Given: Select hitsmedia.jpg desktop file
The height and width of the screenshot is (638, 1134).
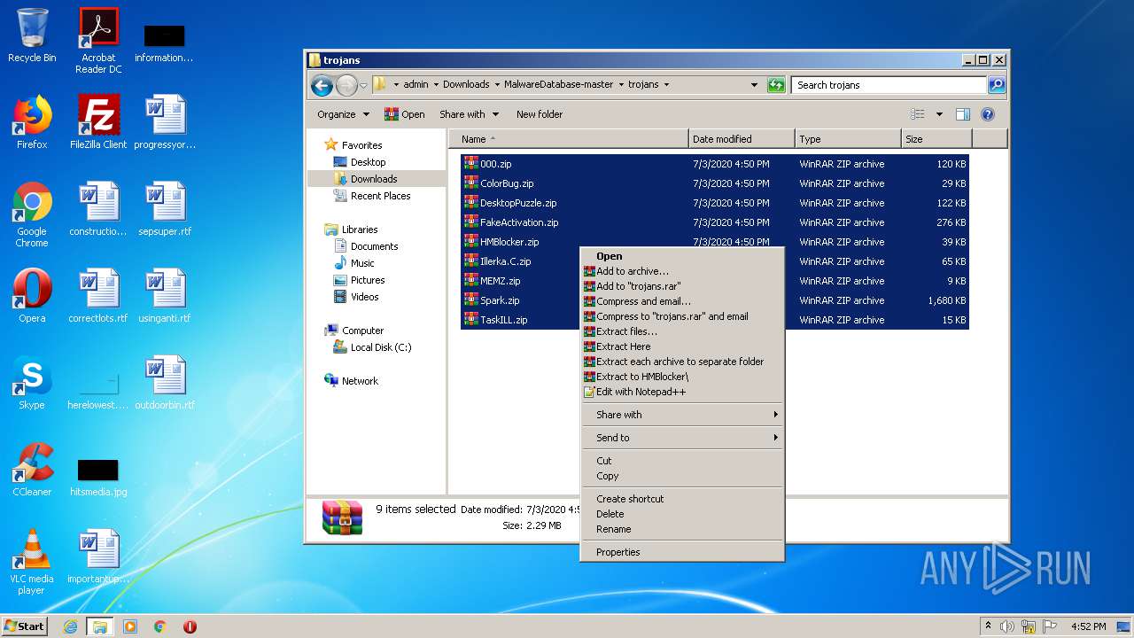Looking at the screenshot, I should (x=98, y=477).
